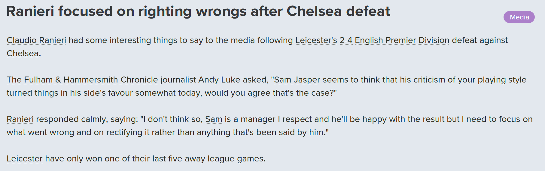
Task: Select the article headline about Ranieri
Action: click(198, 11)
